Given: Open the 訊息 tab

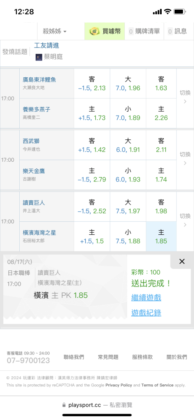Looking at the screenshot, I should coord(177,31).
